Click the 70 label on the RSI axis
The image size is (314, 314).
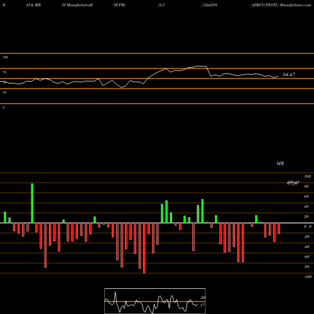[4, 72]
